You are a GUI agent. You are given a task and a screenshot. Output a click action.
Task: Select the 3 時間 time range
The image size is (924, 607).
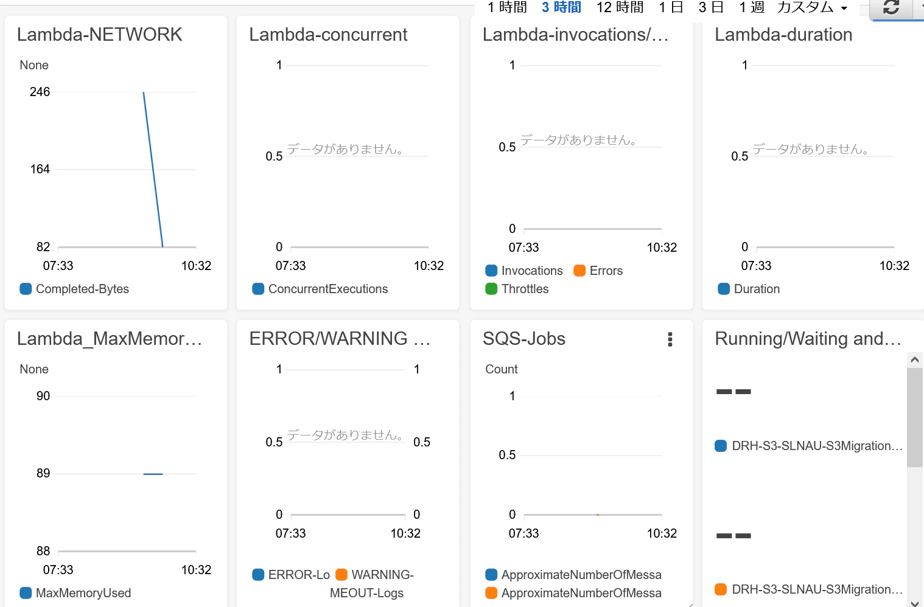(561, 7)
